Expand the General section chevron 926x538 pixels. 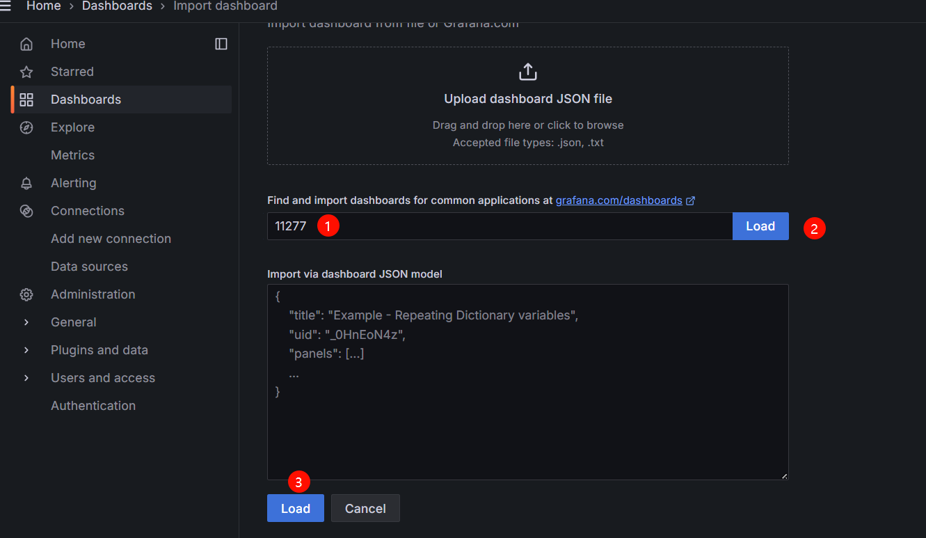click(x=26, y=322)
